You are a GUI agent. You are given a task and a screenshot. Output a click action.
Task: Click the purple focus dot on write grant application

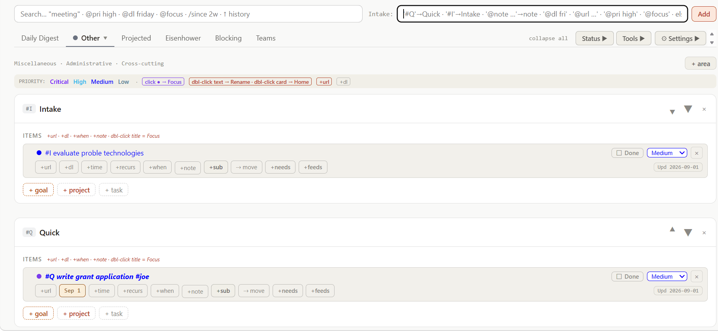(x=39, y=276)
